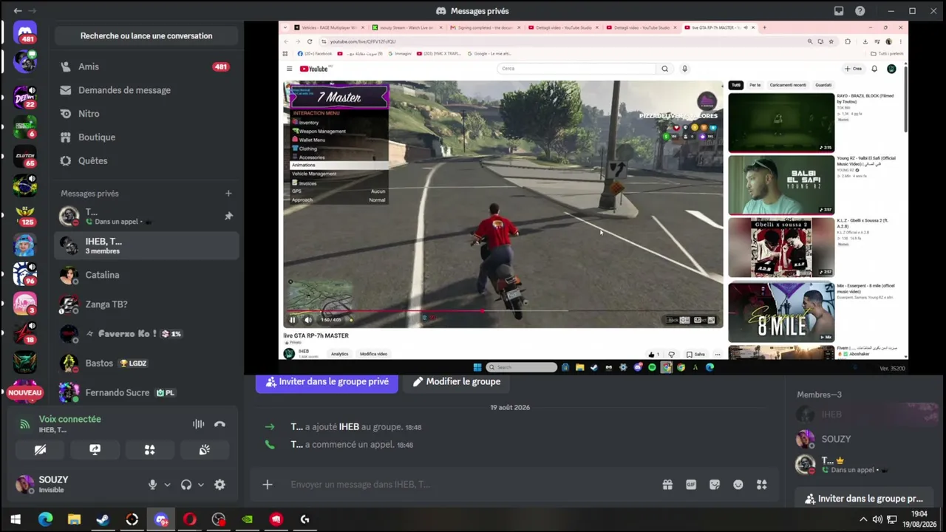Click Inviter dans le groupe privé button
The image size is (946, 532).
pos(327,382)
